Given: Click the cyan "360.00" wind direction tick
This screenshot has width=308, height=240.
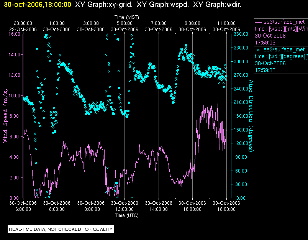Looking at the screenshot, I should [241, 34].
